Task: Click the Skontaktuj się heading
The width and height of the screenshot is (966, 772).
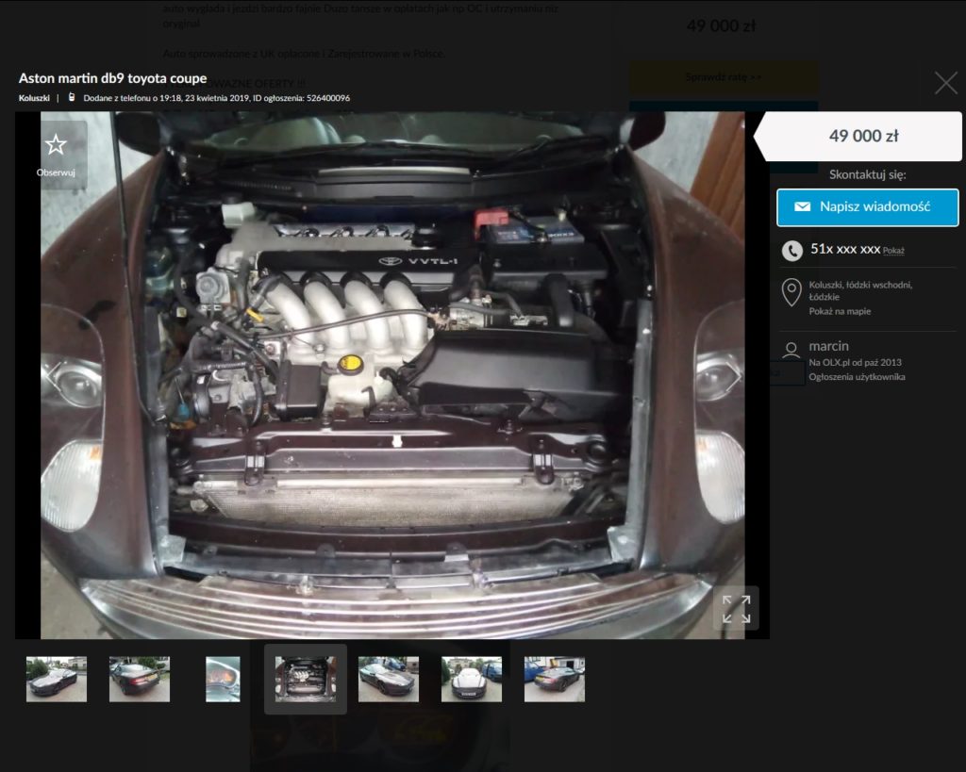Action: point(868,174)
